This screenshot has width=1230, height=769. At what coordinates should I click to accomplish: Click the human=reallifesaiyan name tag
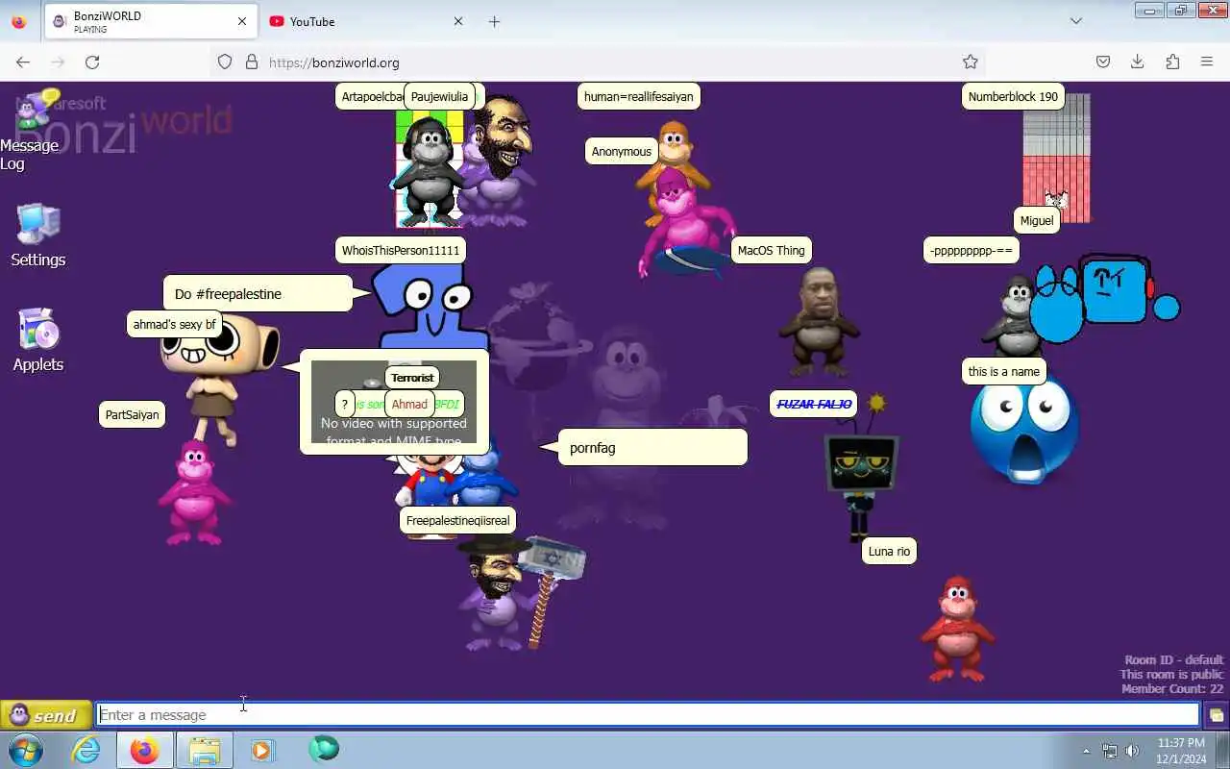tap(638, 97)
